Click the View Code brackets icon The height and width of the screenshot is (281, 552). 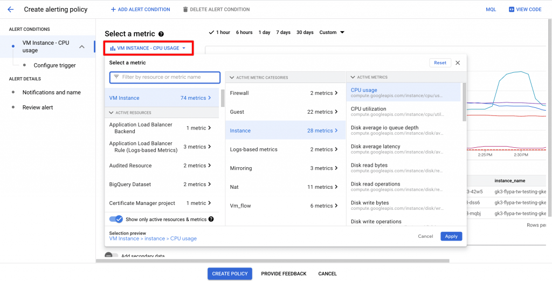512,10
